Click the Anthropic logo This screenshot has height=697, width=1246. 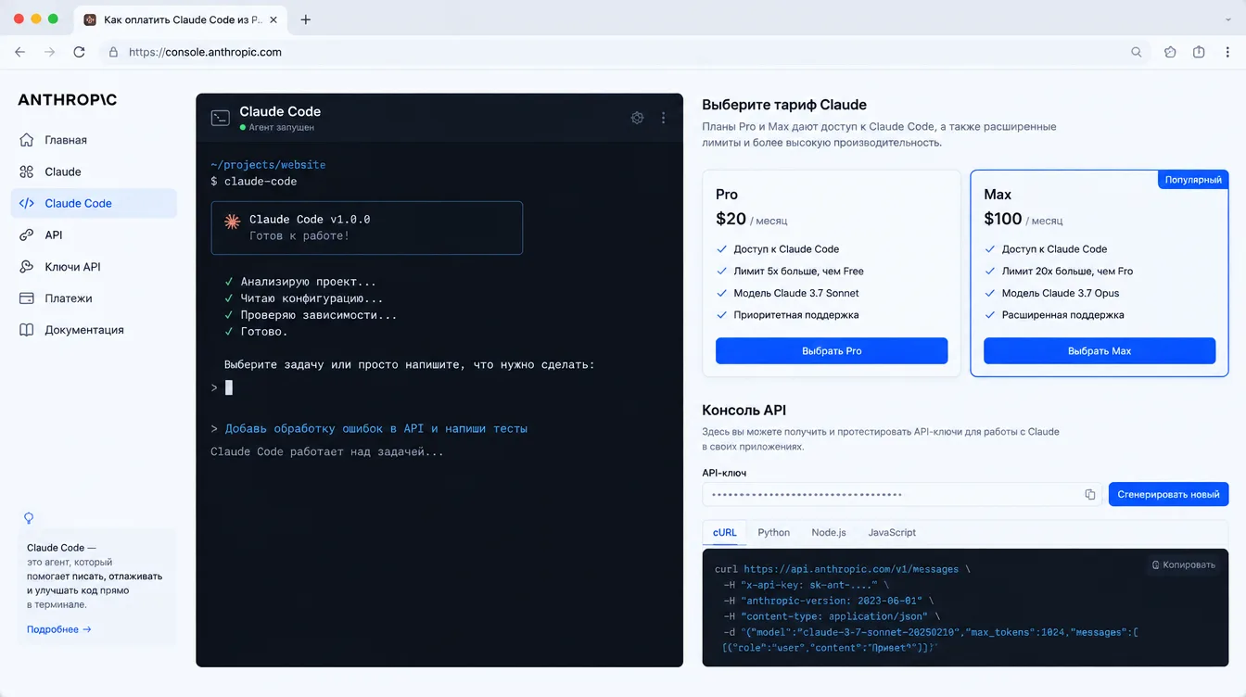tap(68, 100)
